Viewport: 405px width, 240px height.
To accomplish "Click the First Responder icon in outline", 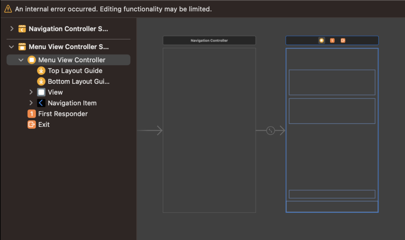I will [x=32, y=113].
